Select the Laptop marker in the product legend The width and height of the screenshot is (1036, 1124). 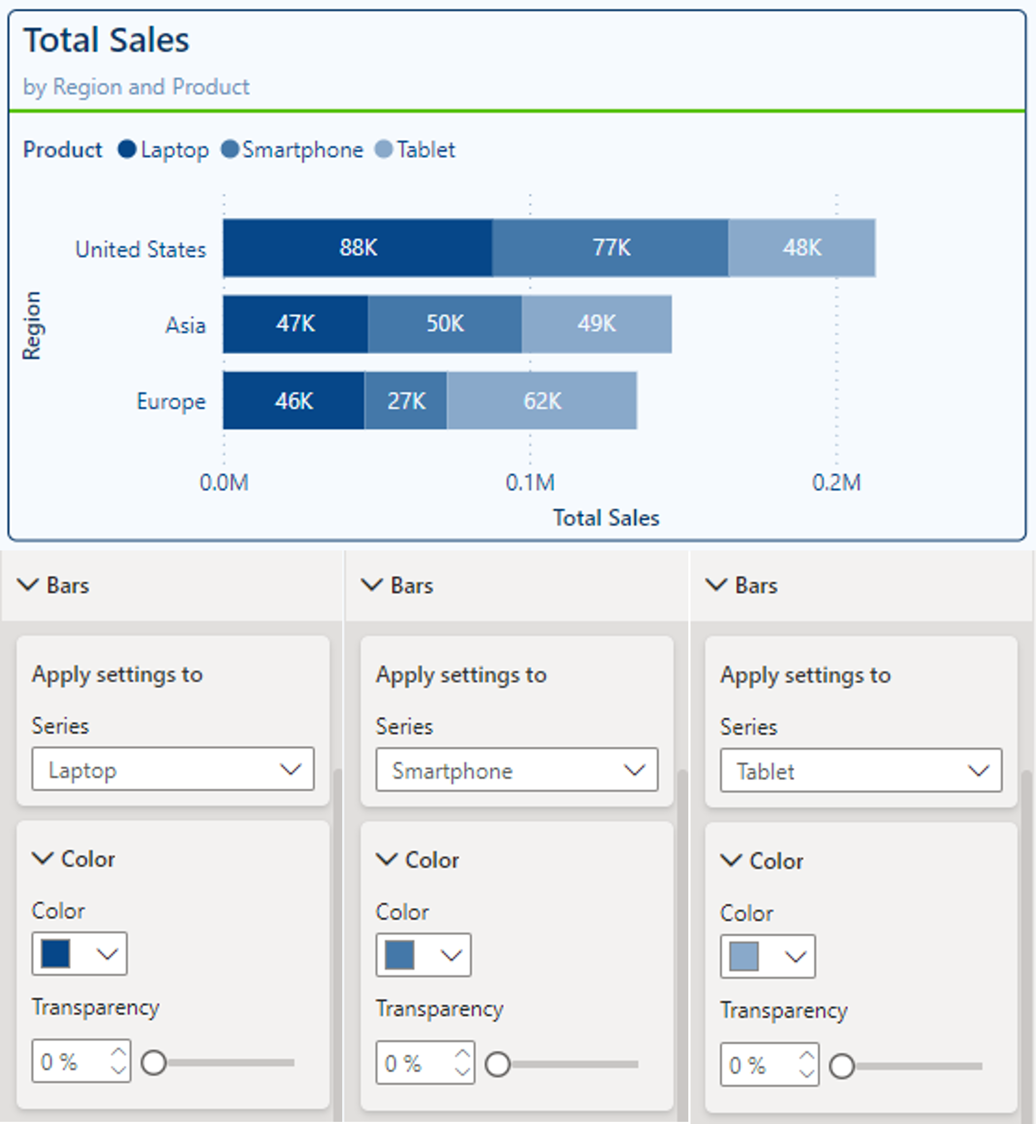coord(128,150)
